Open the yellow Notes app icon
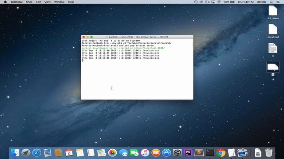This screenshot has height=159, width=284. point(80,153)
